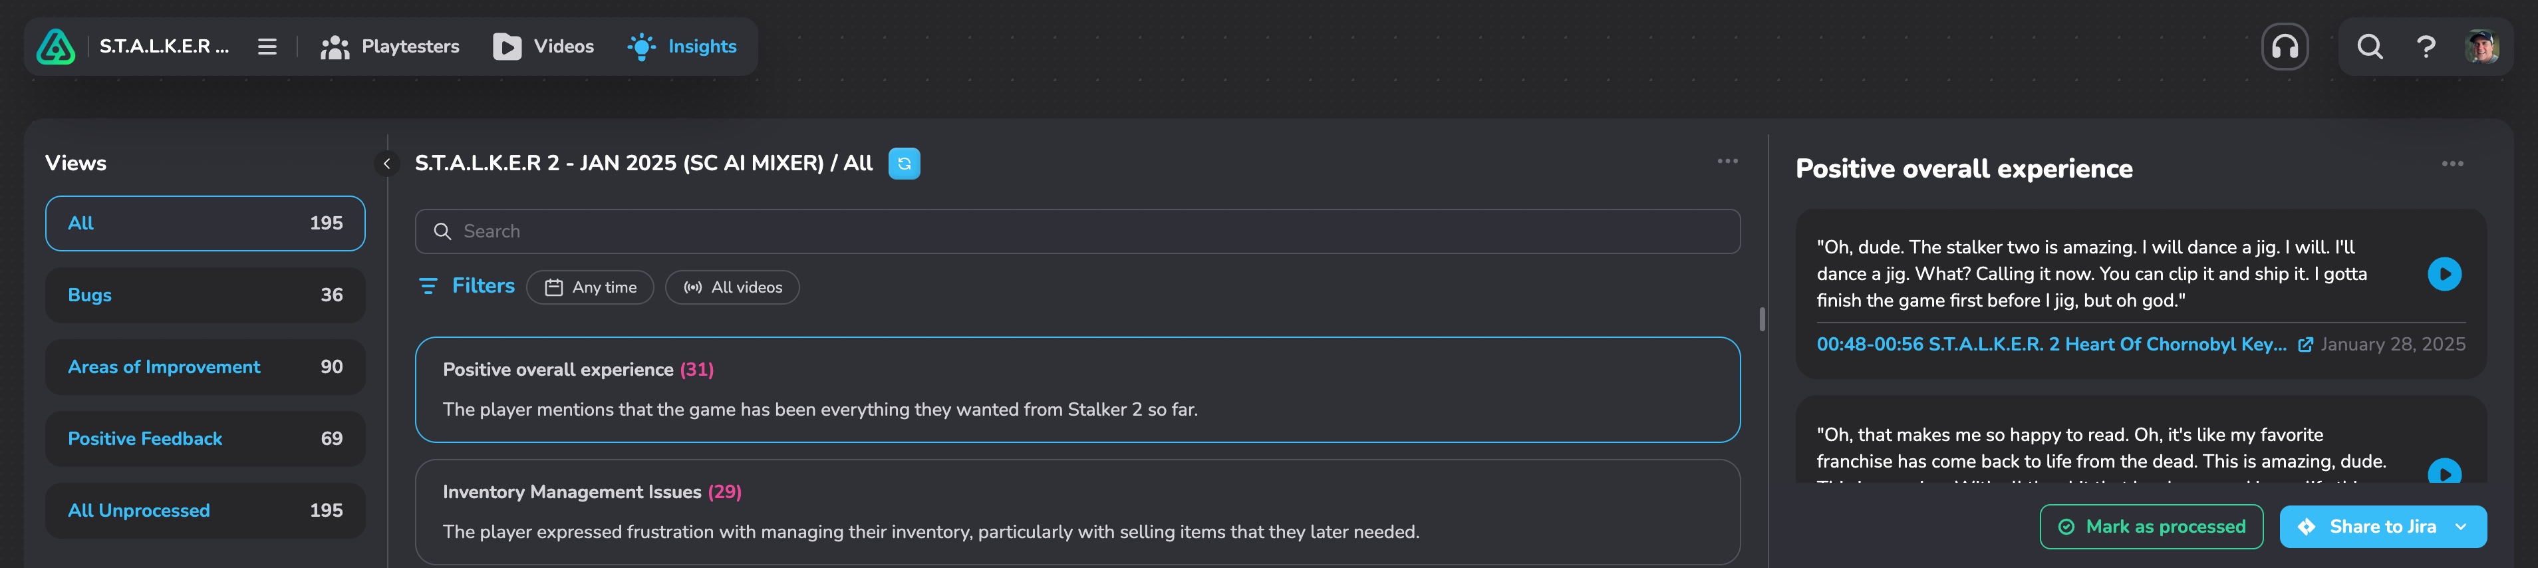Image resolution: width=2538 pixels, height=568 pixels.
Task: Open the Any time date filter
Action: (x=590, y=288)
